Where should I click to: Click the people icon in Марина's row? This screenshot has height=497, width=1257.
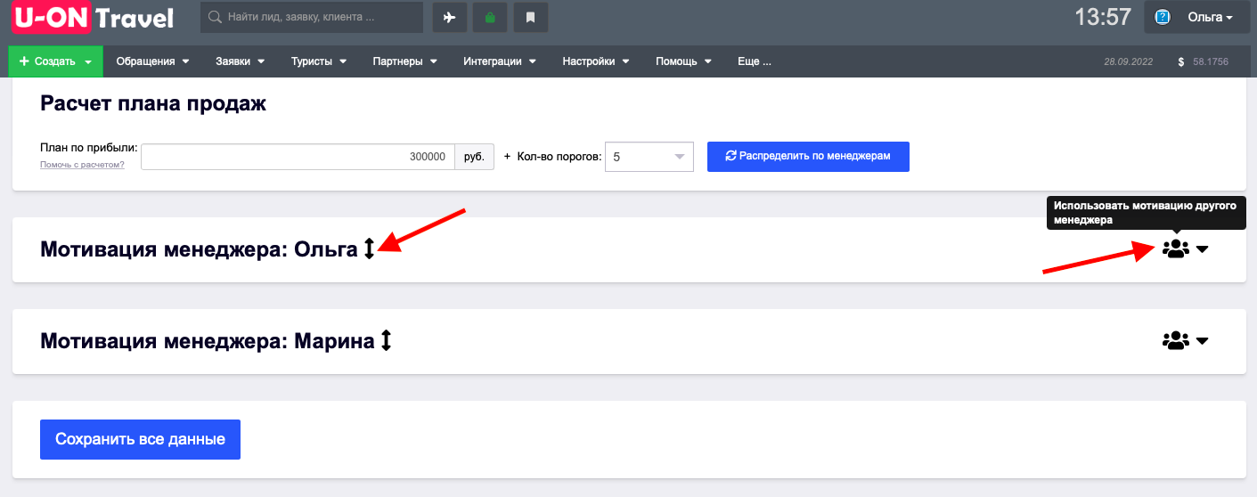(1176, 340)
